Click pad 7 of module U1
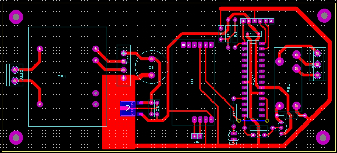The width and height of the screenshot is (337, 153). (200, 45)
